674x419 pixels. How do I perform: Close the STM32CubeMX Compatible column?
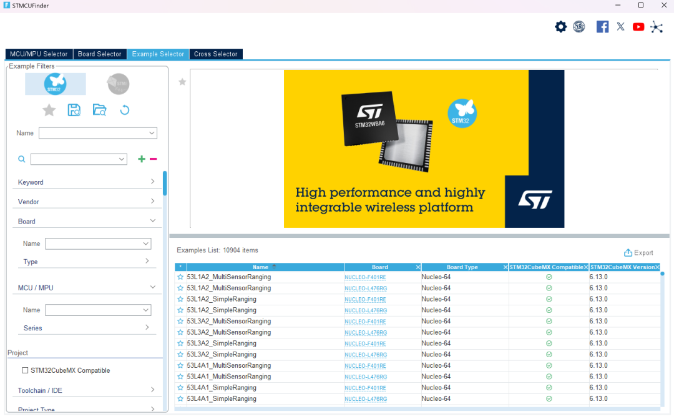(585, 267)
